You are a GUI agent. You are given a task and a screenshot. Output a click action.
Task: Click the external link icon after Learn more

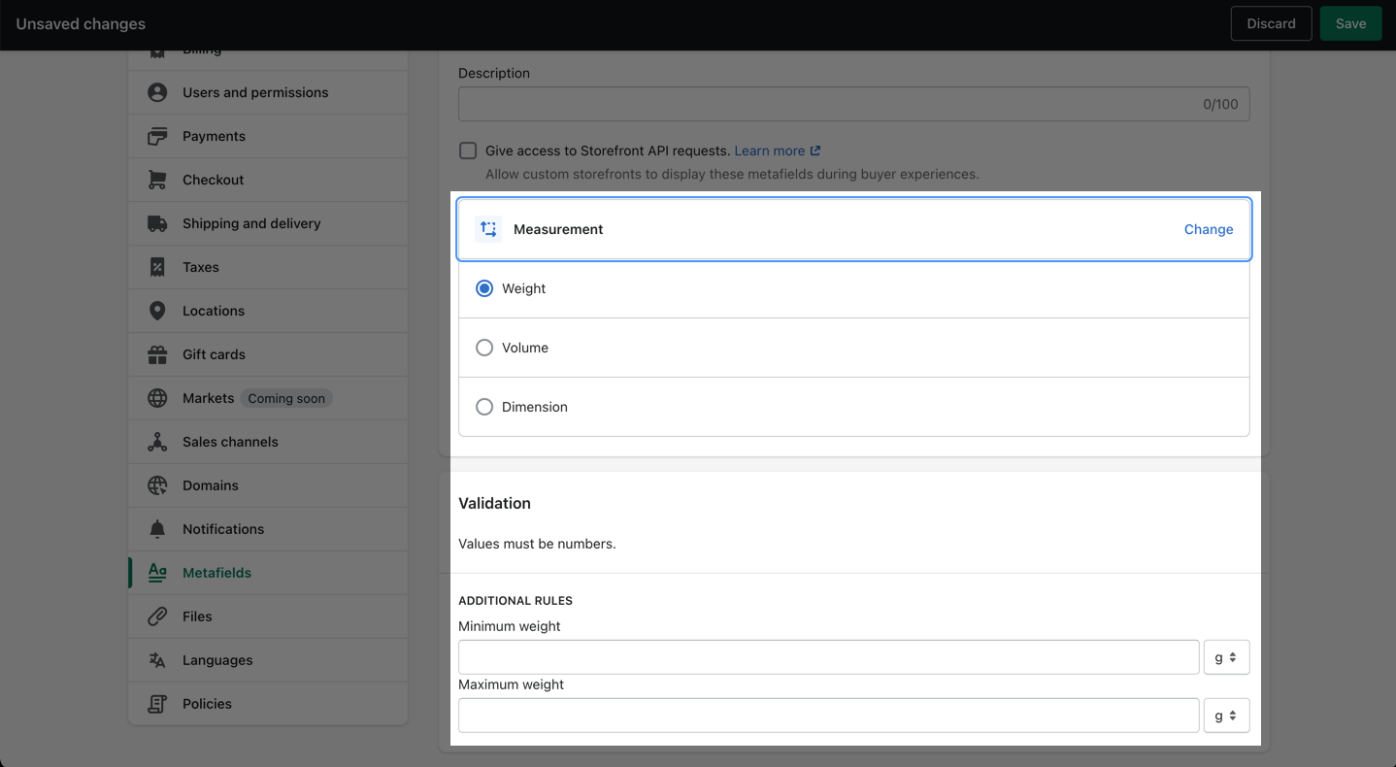[x=815, y=150]
